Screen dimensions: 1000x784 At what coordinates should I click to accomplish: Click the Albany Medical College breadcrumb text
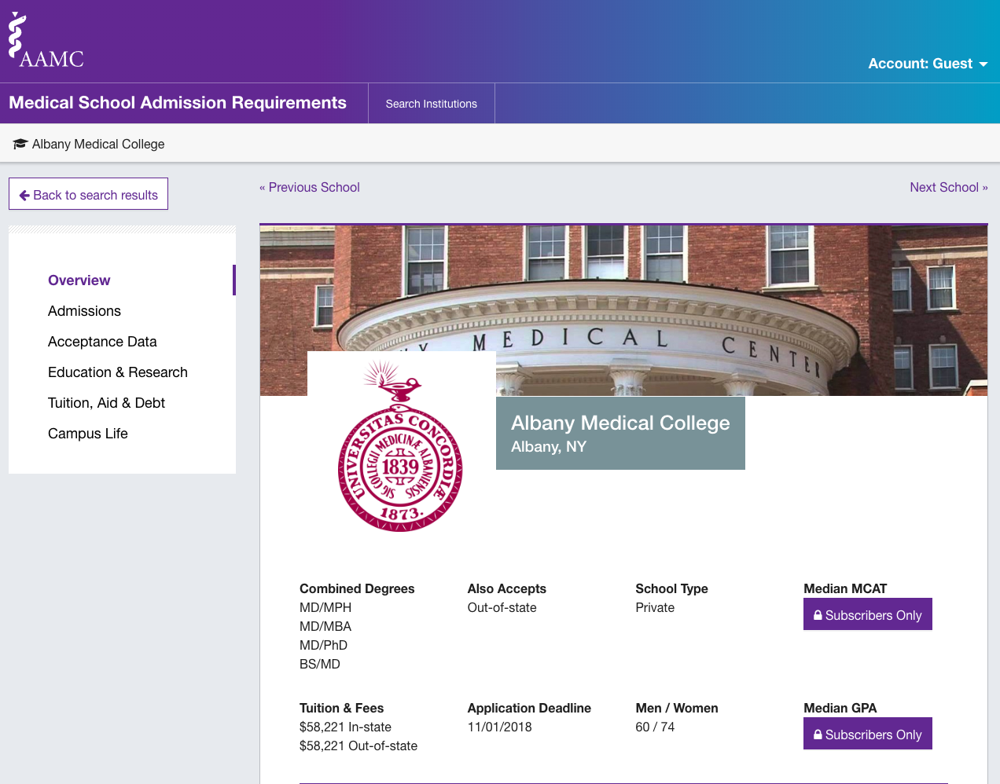[x=98, y=144]
